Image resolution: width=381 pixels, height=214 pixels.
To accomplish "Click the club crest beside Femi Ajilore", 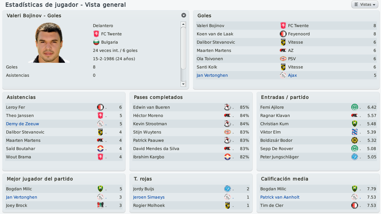I will (x=355, y=107).
